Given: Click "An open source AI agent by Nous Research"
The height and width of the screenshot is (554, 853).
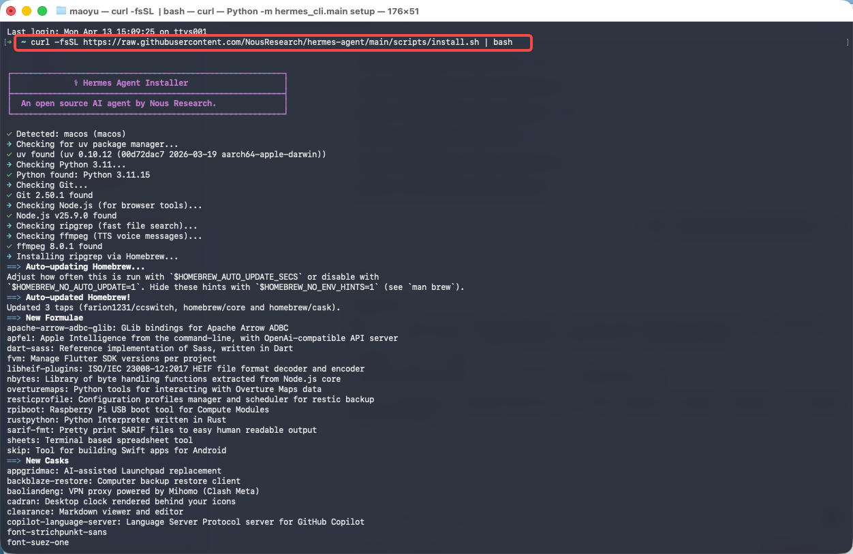Looking at the screenshot, I should pyautogui.click(x=119, y=103).
